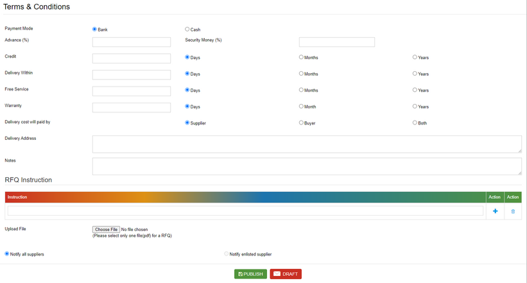Click the Notes text area
The width and height of the screenshot is (527, 283).
pos(307,166)
